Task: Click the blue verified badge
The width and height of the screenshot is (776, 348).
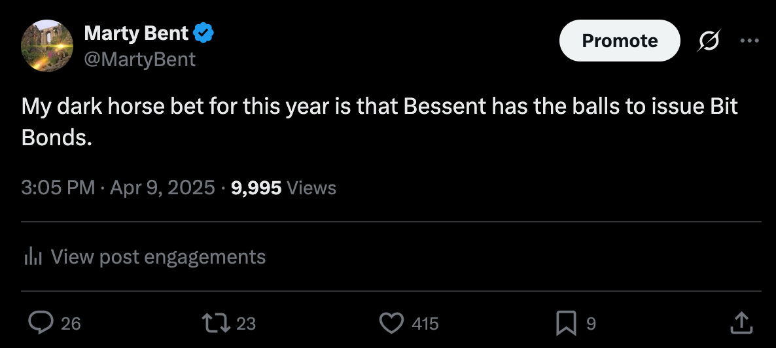Action: [x=204, y=31]
